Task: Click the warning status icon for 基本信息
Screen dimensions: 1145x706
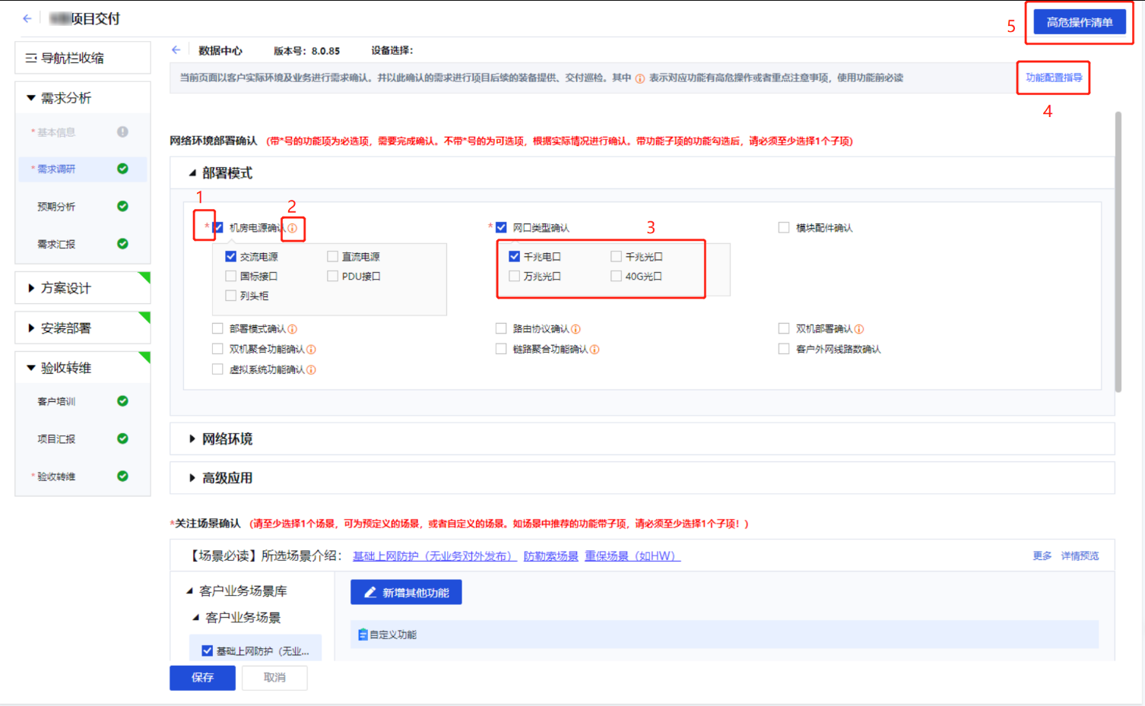Action: click(x=122, y=132)
